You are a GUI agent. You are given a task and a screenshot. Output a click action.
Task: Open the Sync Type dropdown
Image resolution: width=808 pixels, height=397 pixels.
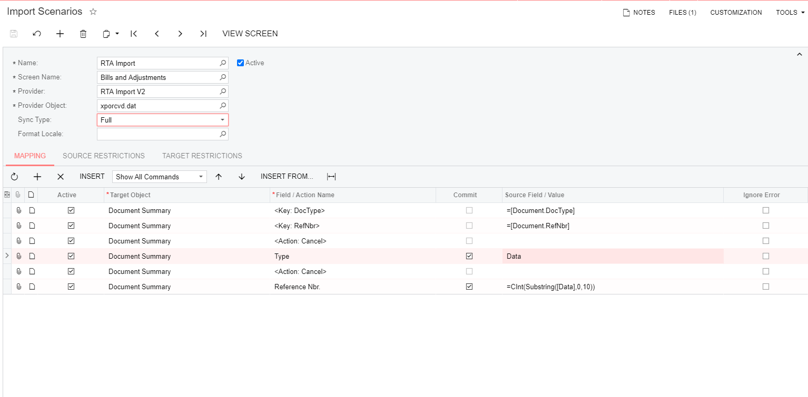(222, 120)
